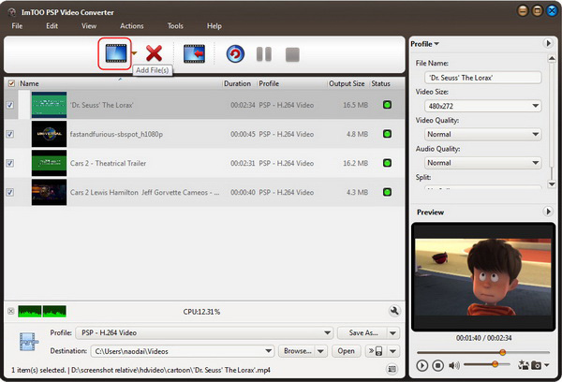Click the preview volume slider handle
This screenshot has width=562, height=382.
(x=495, y=364)
